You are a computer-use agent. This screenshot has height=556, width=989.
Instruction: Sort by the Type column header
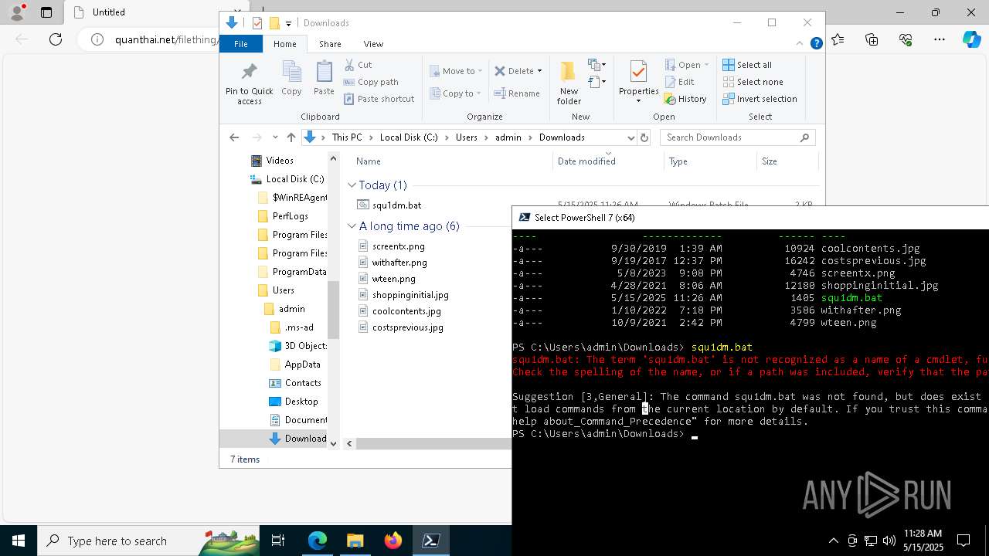click(x=710, y=161)
